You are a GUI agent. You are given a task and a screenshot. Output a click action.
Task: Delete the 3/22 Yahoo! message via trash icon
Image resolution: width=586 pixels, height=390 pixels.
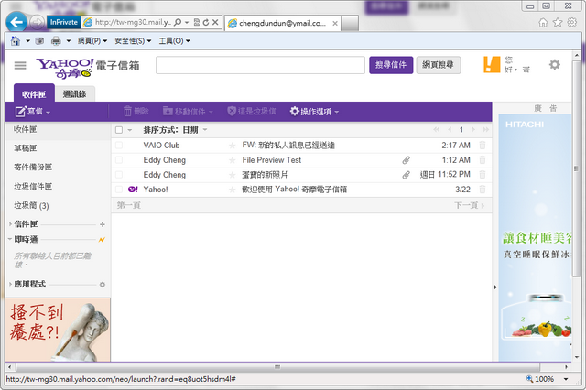point(483,190)
